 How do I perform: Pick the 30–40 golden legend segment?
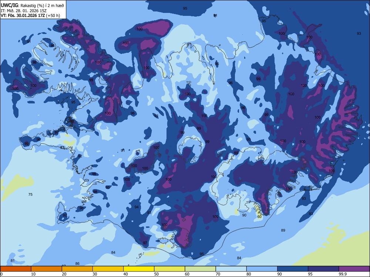click(x=108, y=269)
